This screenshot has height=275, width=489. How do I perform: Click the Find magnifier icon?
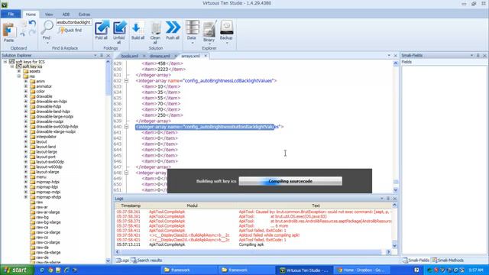coord(47,27)
